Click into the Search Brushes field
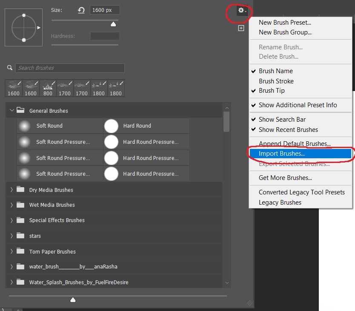Image resolution: width=355 pixels, height=311 pixels. click(70, 68)
